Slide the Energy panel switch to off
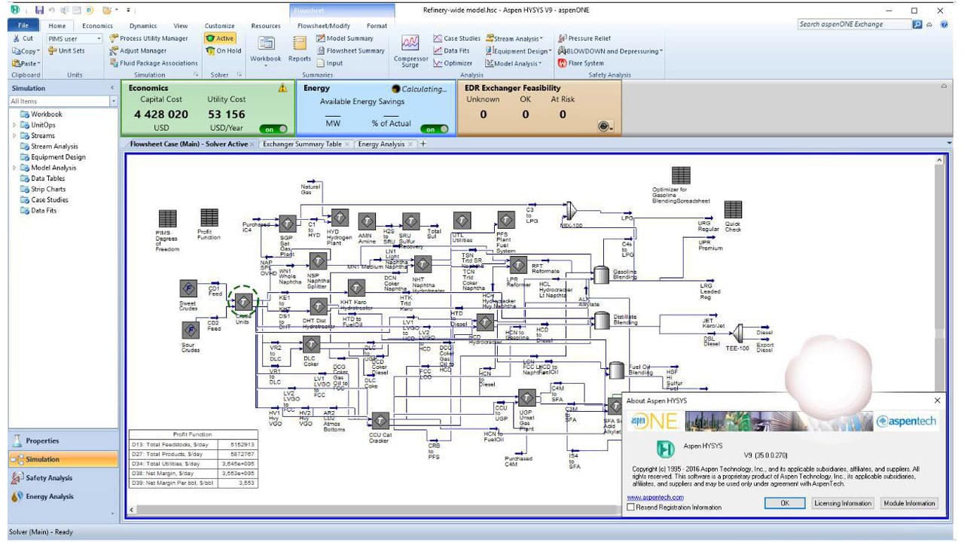964x542 pixels. point(434,128)
